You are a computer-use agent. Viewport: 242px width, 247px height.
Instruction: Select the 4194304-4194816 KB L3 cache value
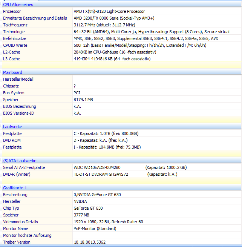coord(112,59)
